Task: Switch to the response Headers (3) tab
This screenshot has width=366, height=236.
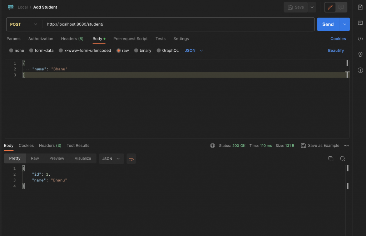Action: click(50, 146)
